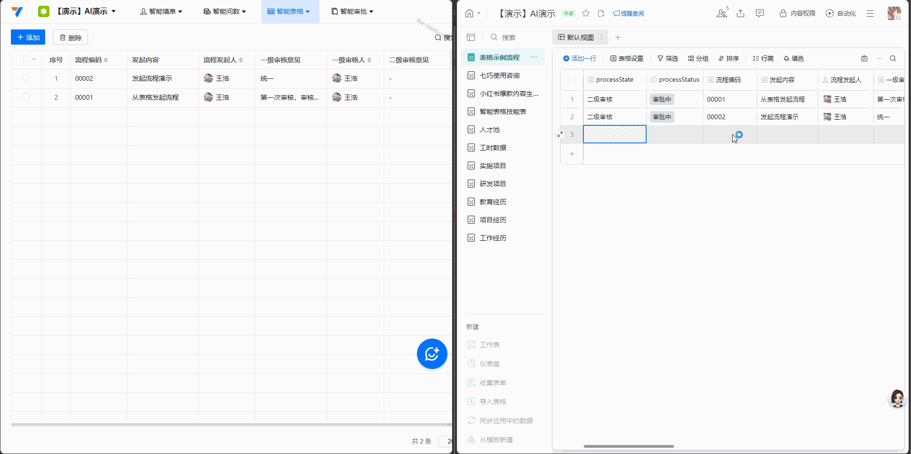Open options for 默认视图 view
911x454 pixels.
coord(601,37)
